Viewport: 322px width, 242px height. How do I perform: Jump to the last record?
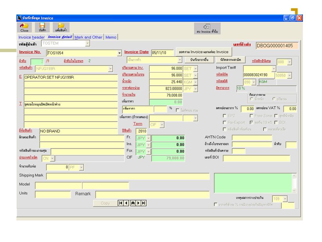[x=144, y=203]
